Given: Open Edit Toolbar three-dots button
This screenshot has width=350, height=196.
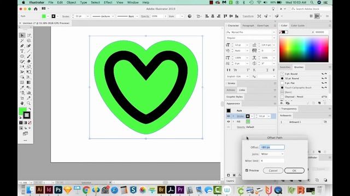Looking at the screenshot, I should click(25, 140).
